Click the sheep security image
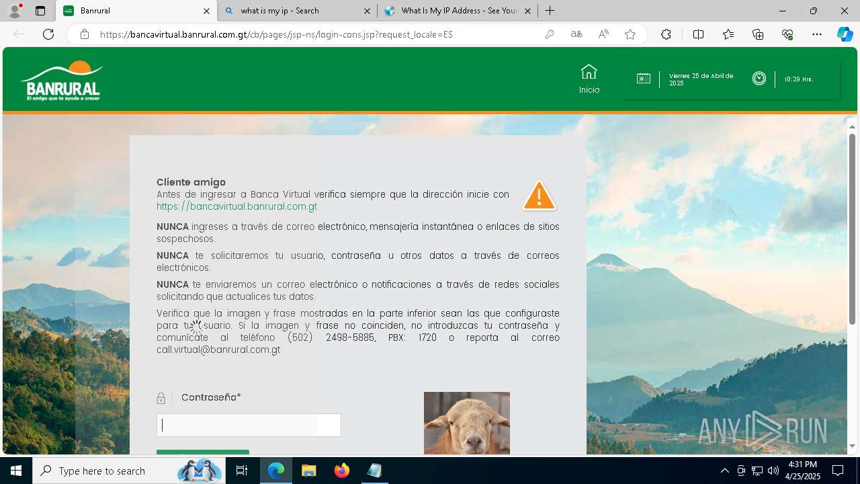 point(467,423)
